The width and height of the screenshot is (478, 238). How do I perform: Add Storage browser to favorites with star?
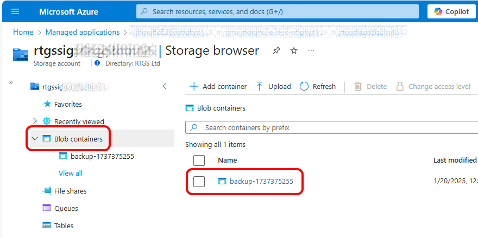[293, 51]
